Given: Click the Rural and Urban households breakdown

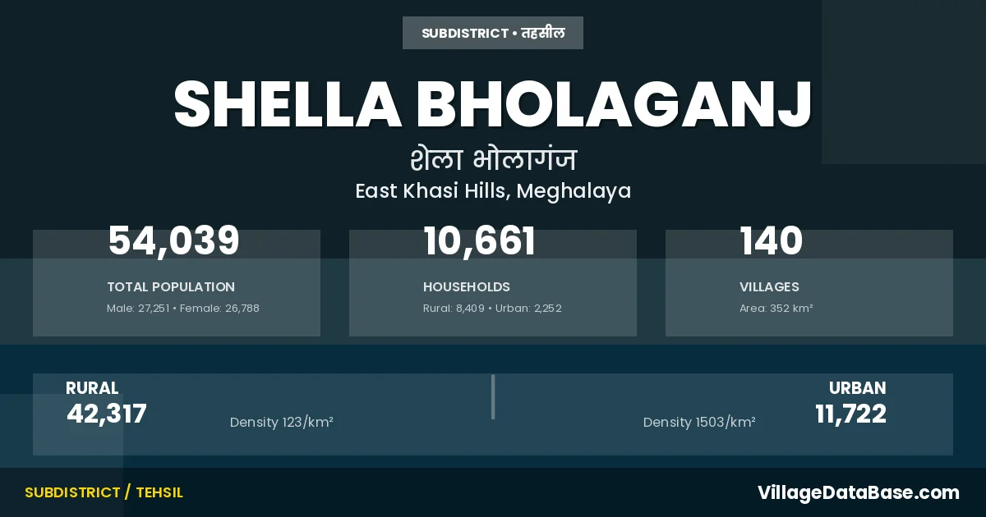Looking at the screenshot, I should [492, 309].
